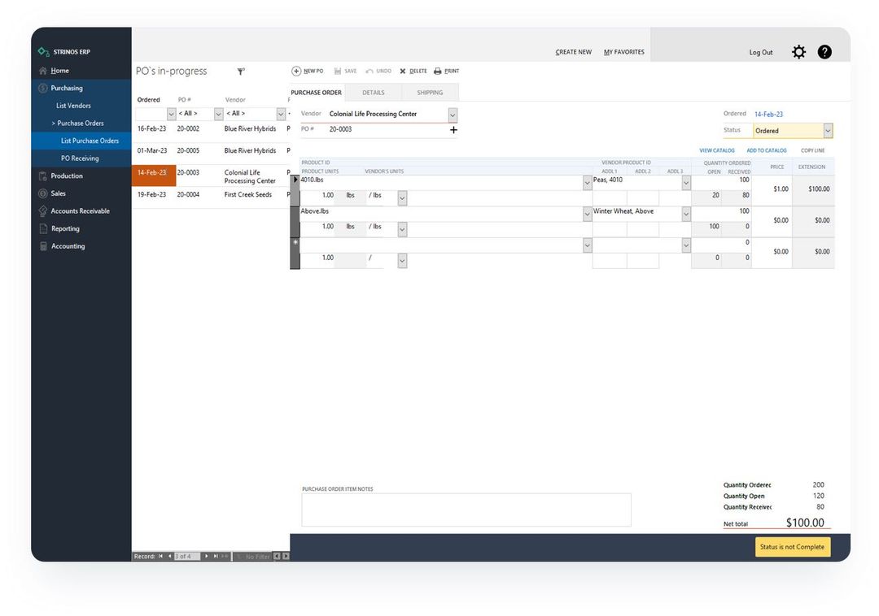Open Add to Catalog

click(x=766, y=150)
